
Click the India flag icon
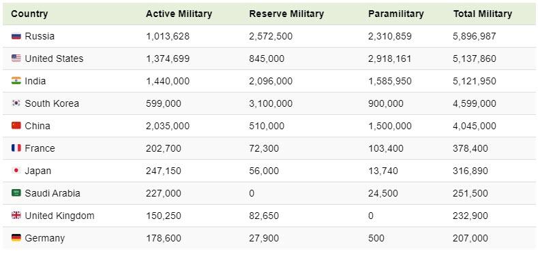click(x=16, y=81)
